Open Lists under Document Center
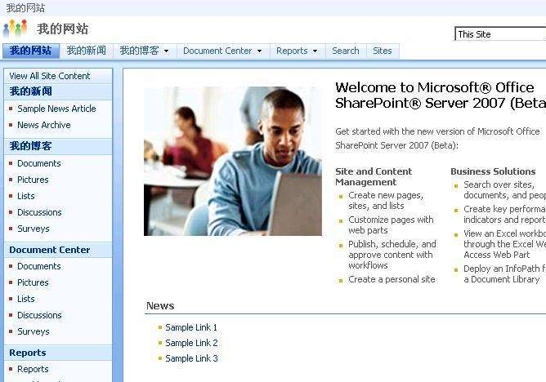 click(26, 299)
